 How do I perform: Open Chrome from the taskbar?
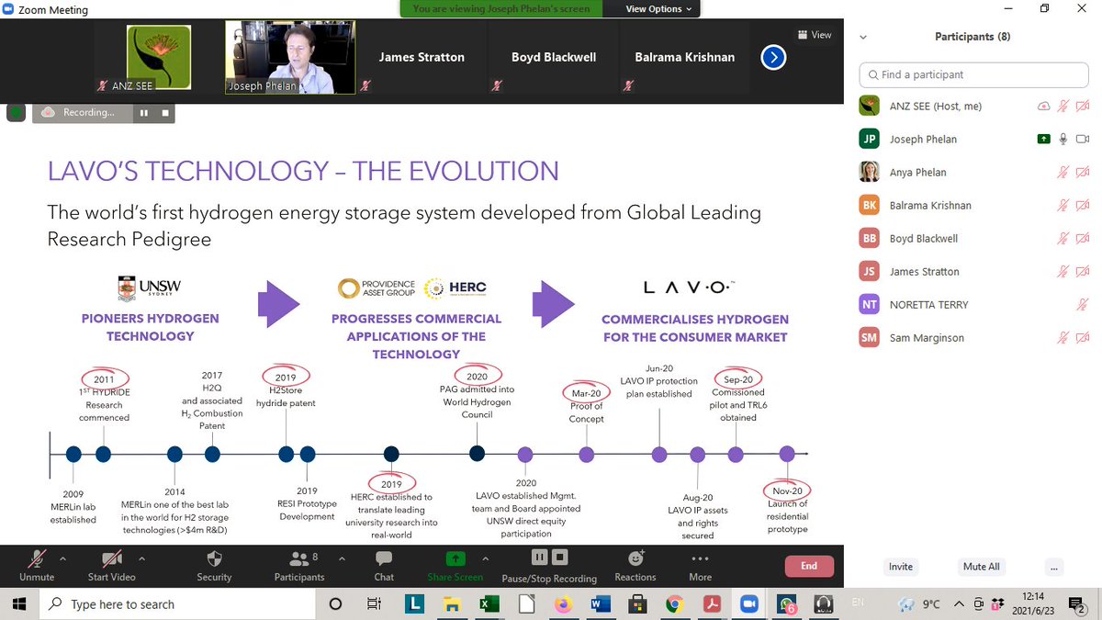coord(675,604)
